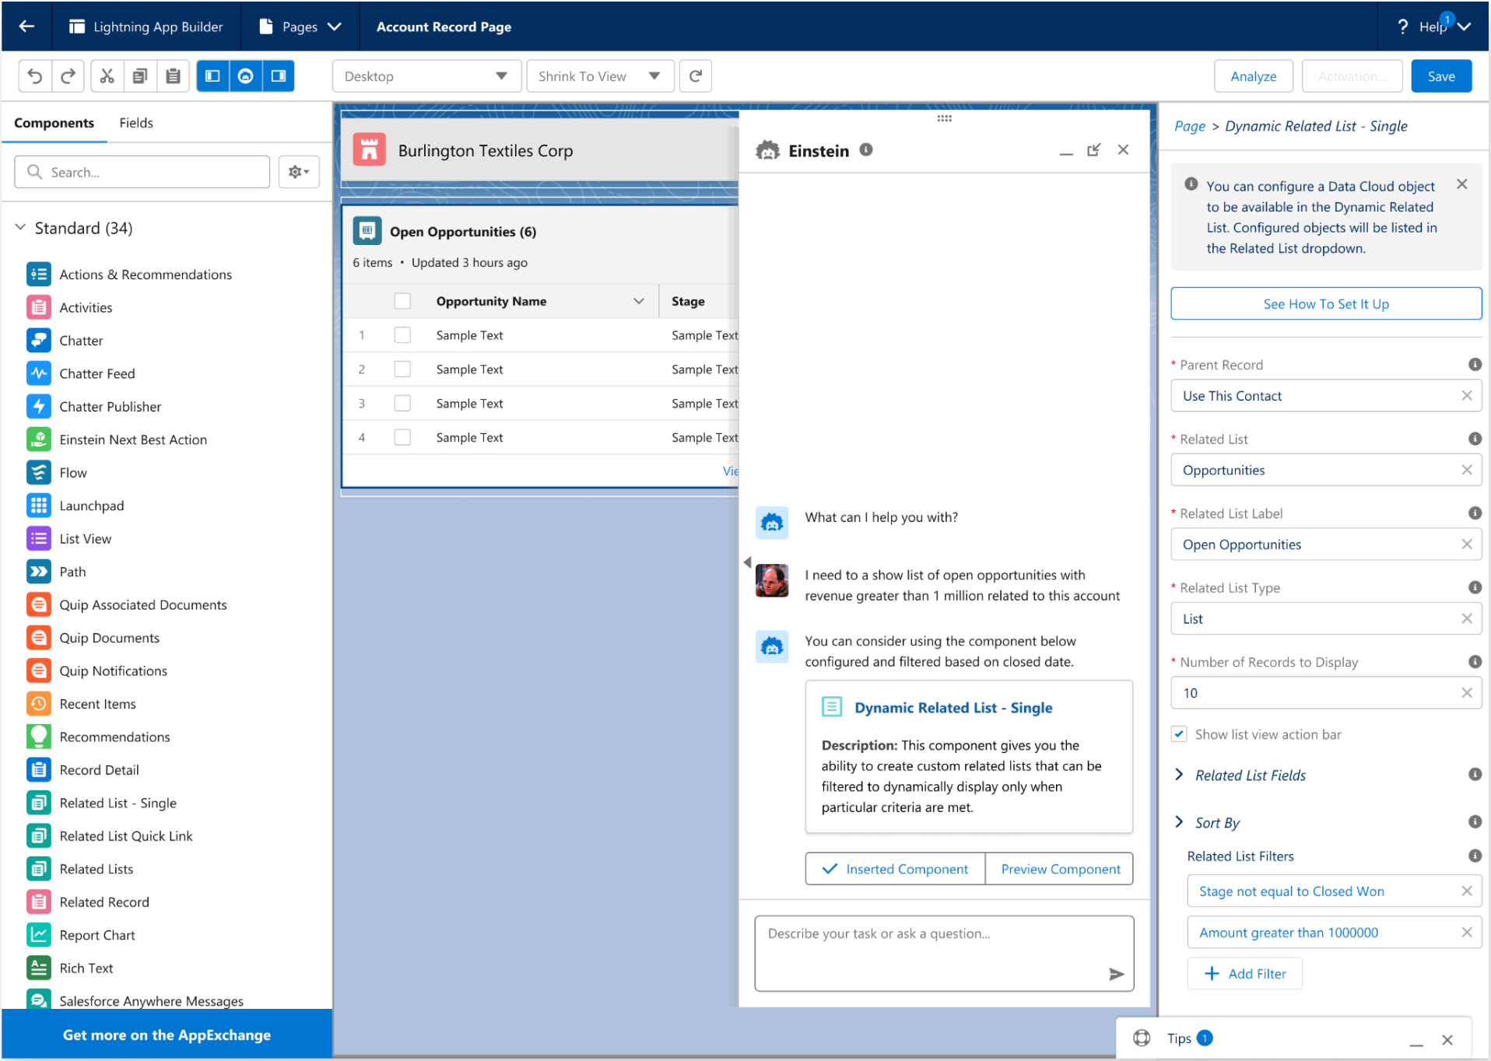Click Parent Record info icon
This screenshot has height=1061, width=1491.
coord(1474,364)
